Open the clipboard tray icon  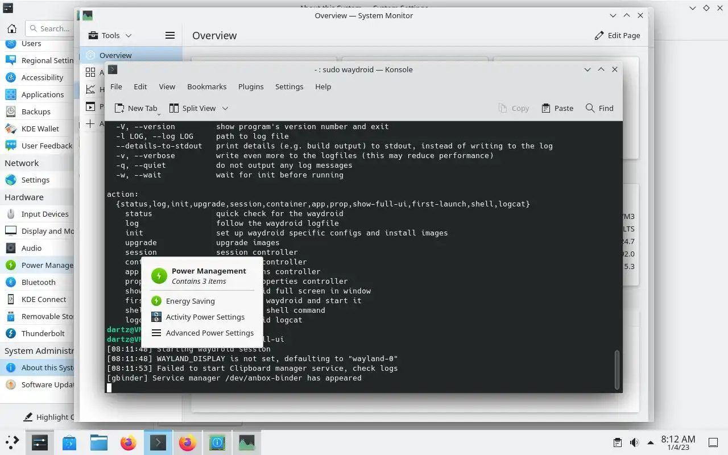pos(617,442)
